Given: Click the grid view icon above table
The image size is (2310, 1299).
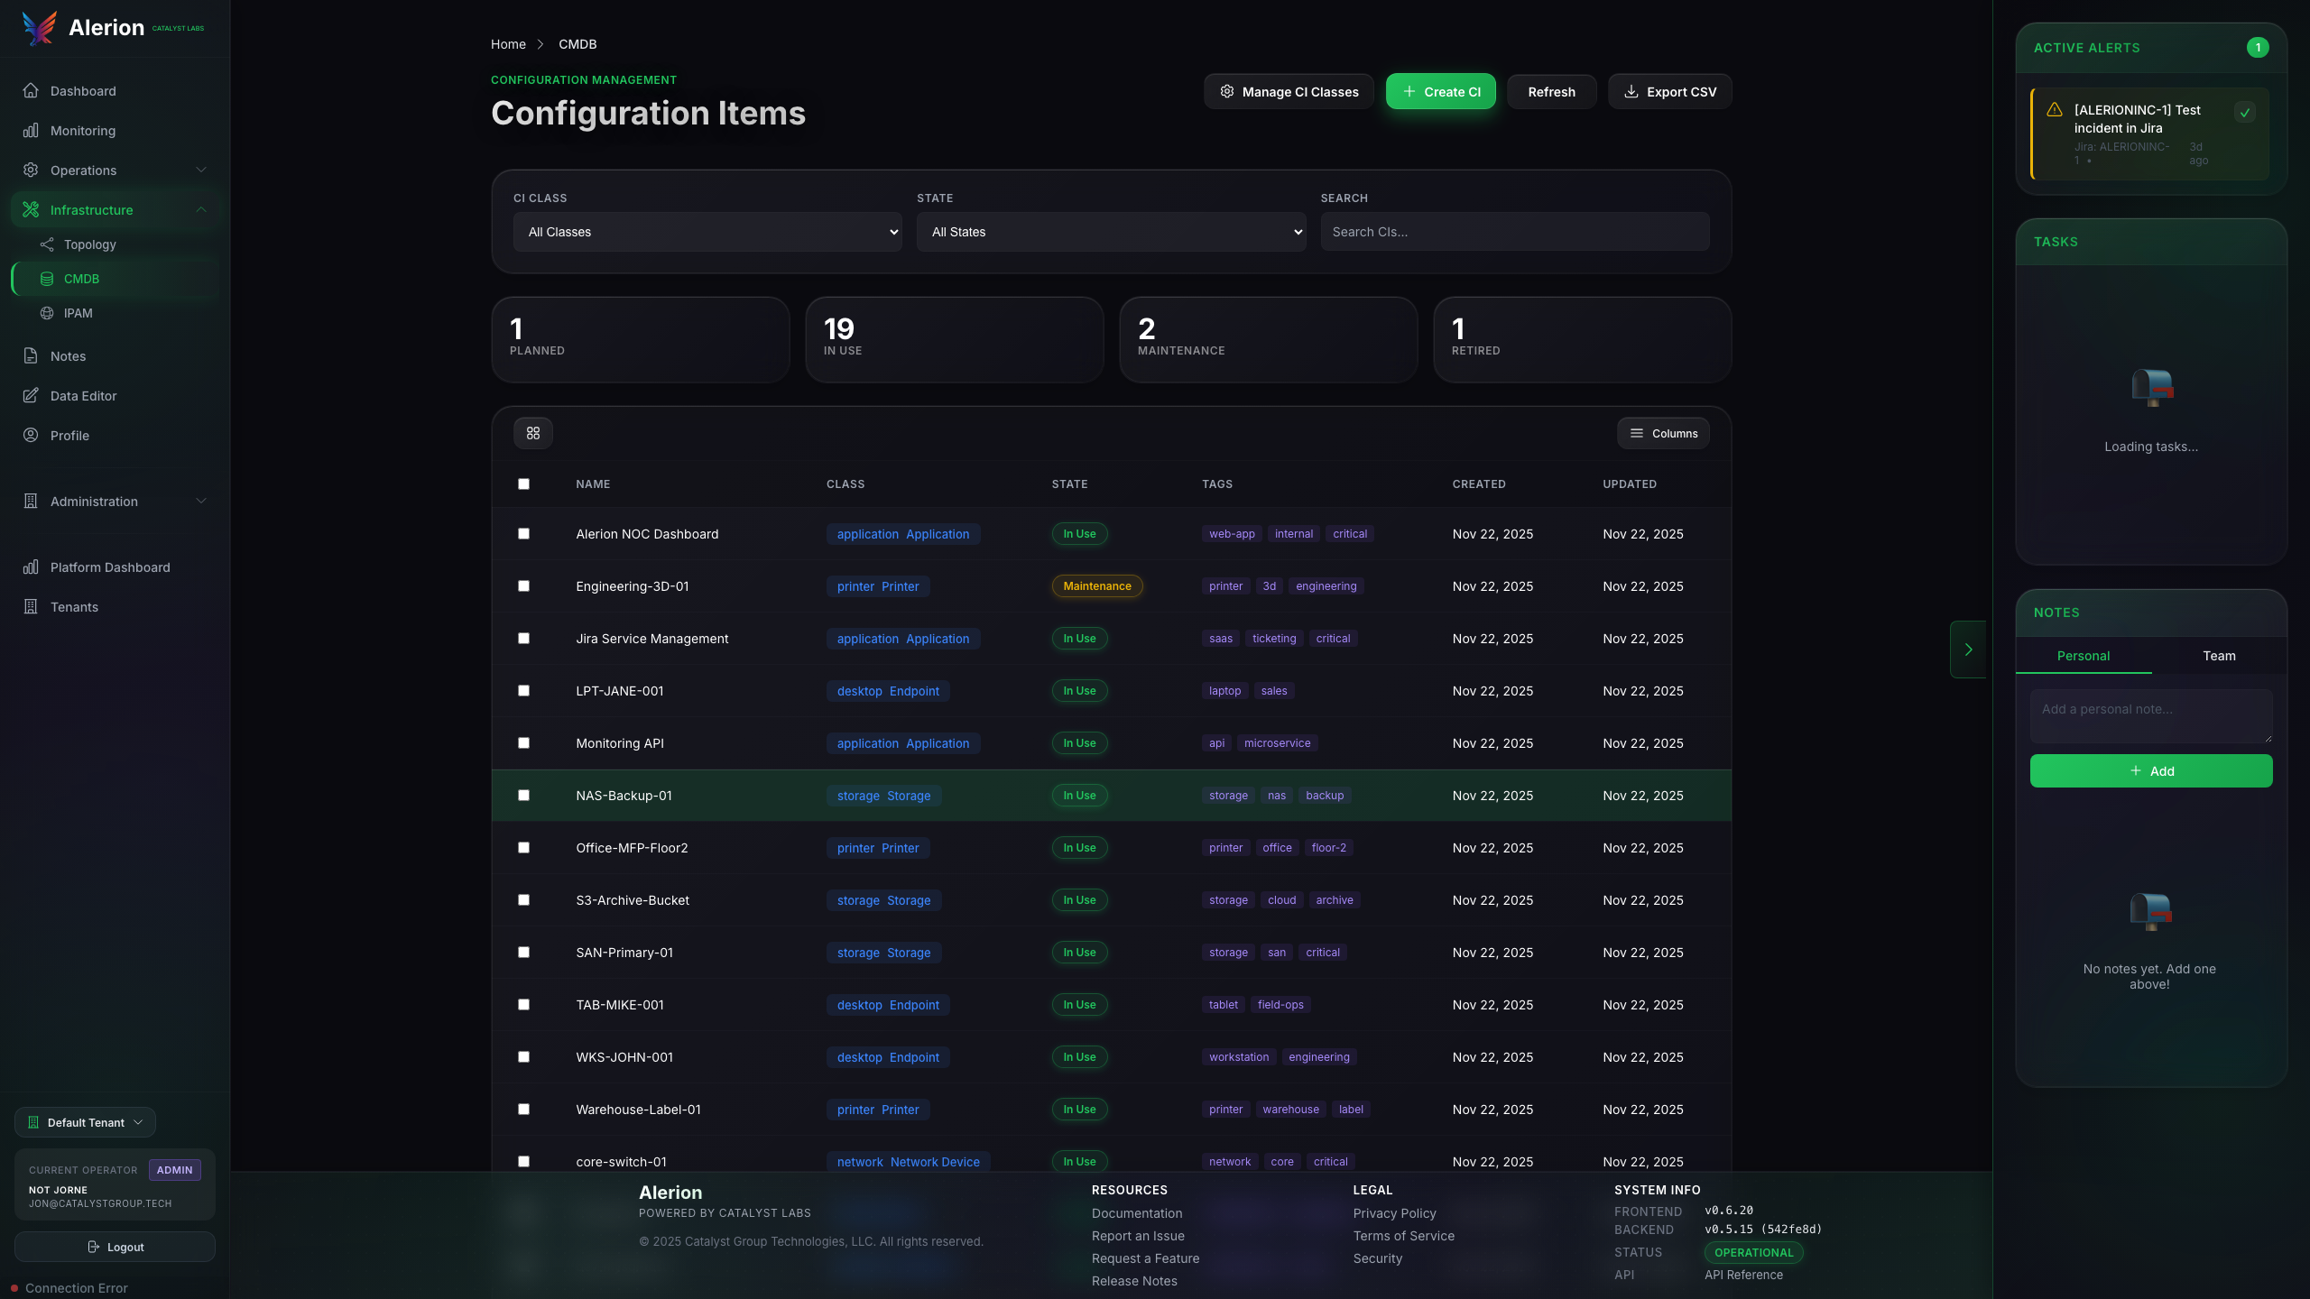Looking at the screenshot, I should pyautogui.click(x=533, y=433).
